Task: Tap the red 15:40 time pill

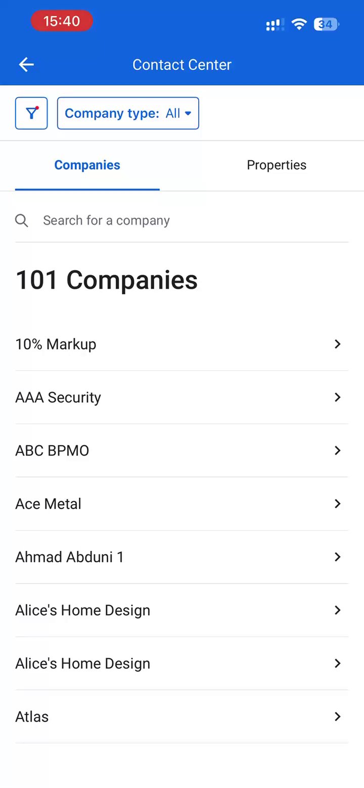Action: pos(62,21)
